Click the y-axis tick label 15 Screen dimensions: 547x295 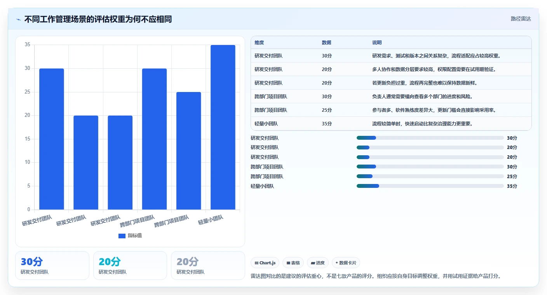click(27, 139)
